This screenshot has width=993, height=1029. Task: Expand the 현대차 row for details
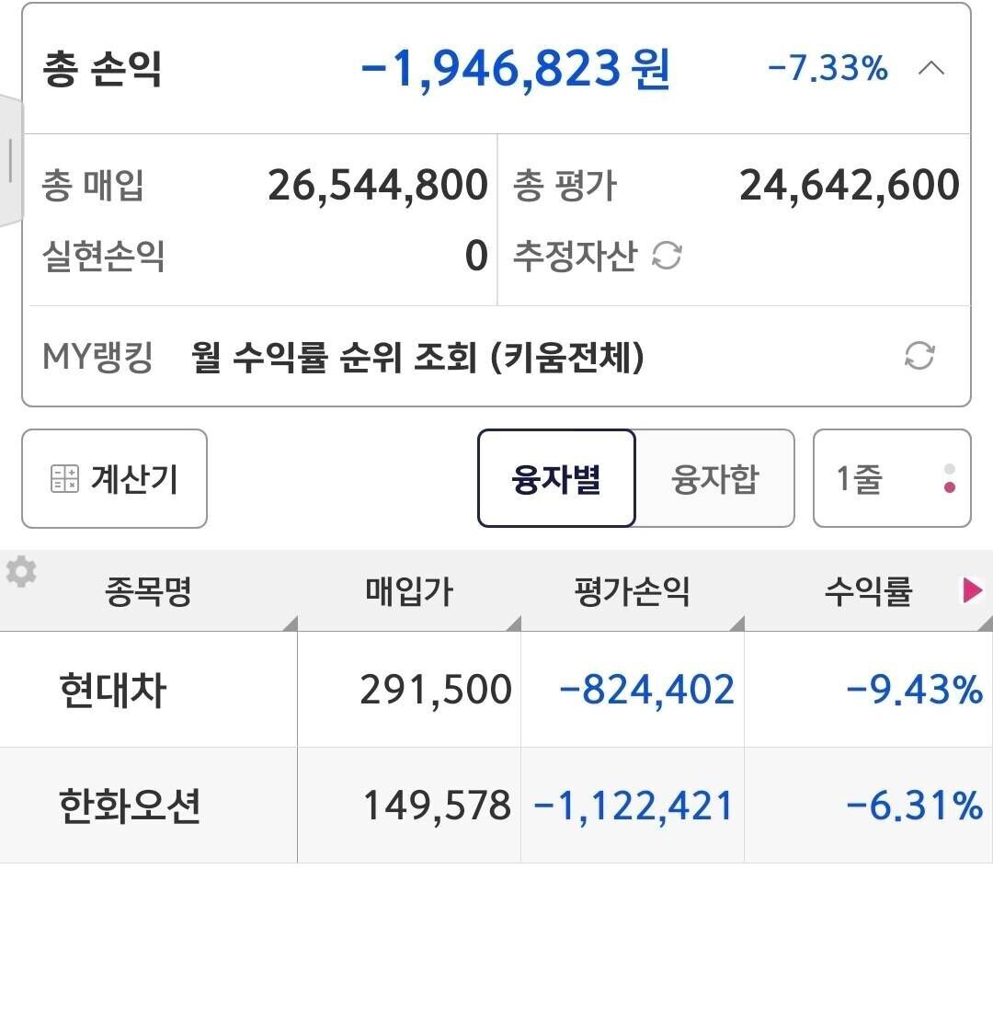coord(368,690)
